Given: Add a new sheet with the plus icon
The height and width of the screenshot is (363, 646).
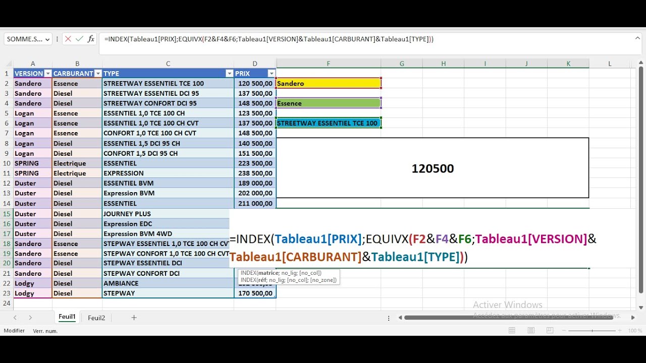Looking at the screenshot, I should tap(134, 318).
